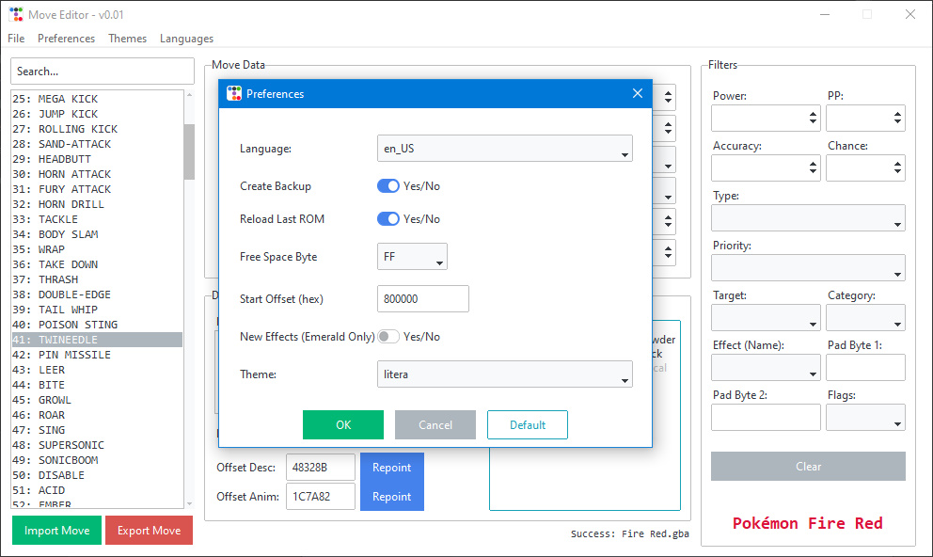The image size is (933, 557).
Task: Click the Export Move button
Action: (x=149, y=530)
